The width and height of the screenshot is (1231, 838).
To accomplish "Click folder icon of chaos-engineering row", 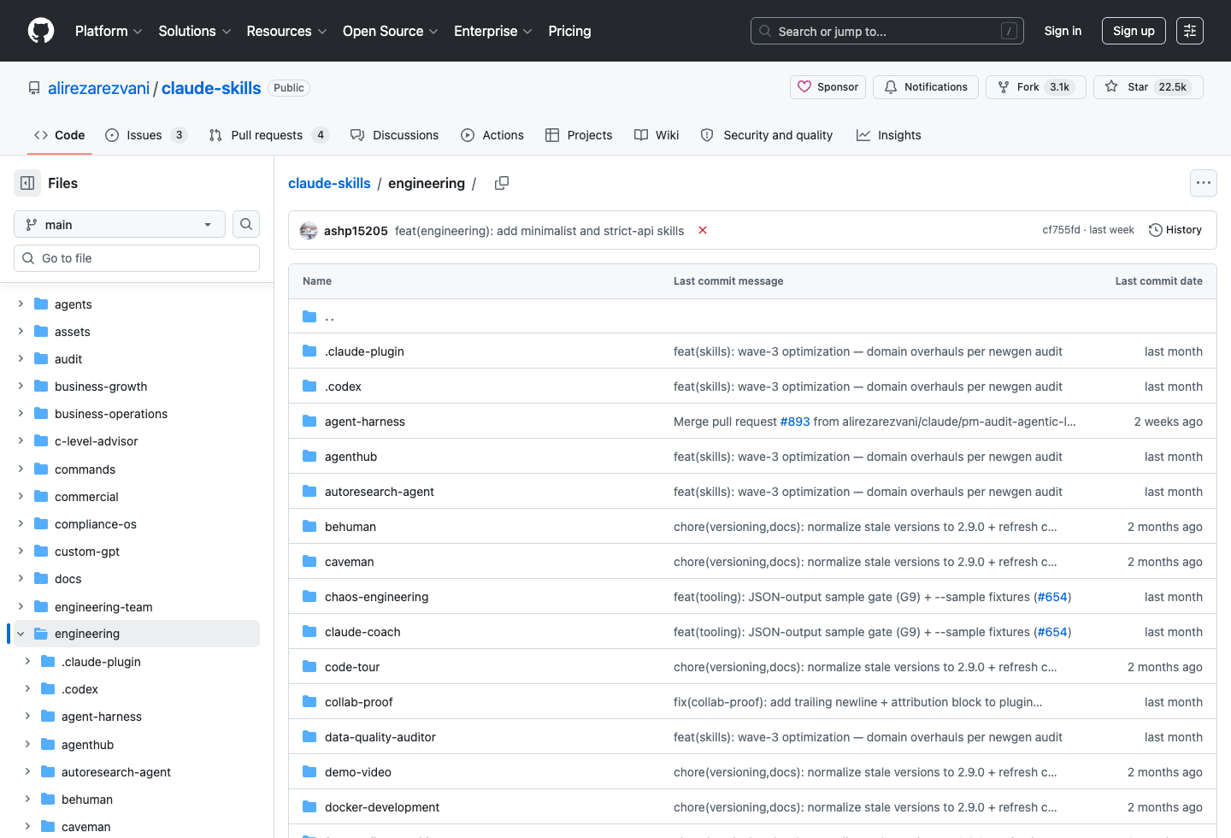I will coord(309,597).
